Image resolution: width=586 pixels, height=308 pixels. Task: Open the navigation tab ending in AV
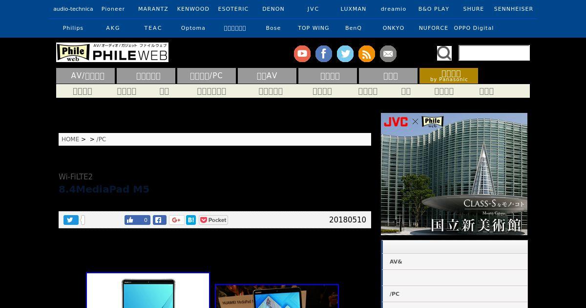point(267,76)
